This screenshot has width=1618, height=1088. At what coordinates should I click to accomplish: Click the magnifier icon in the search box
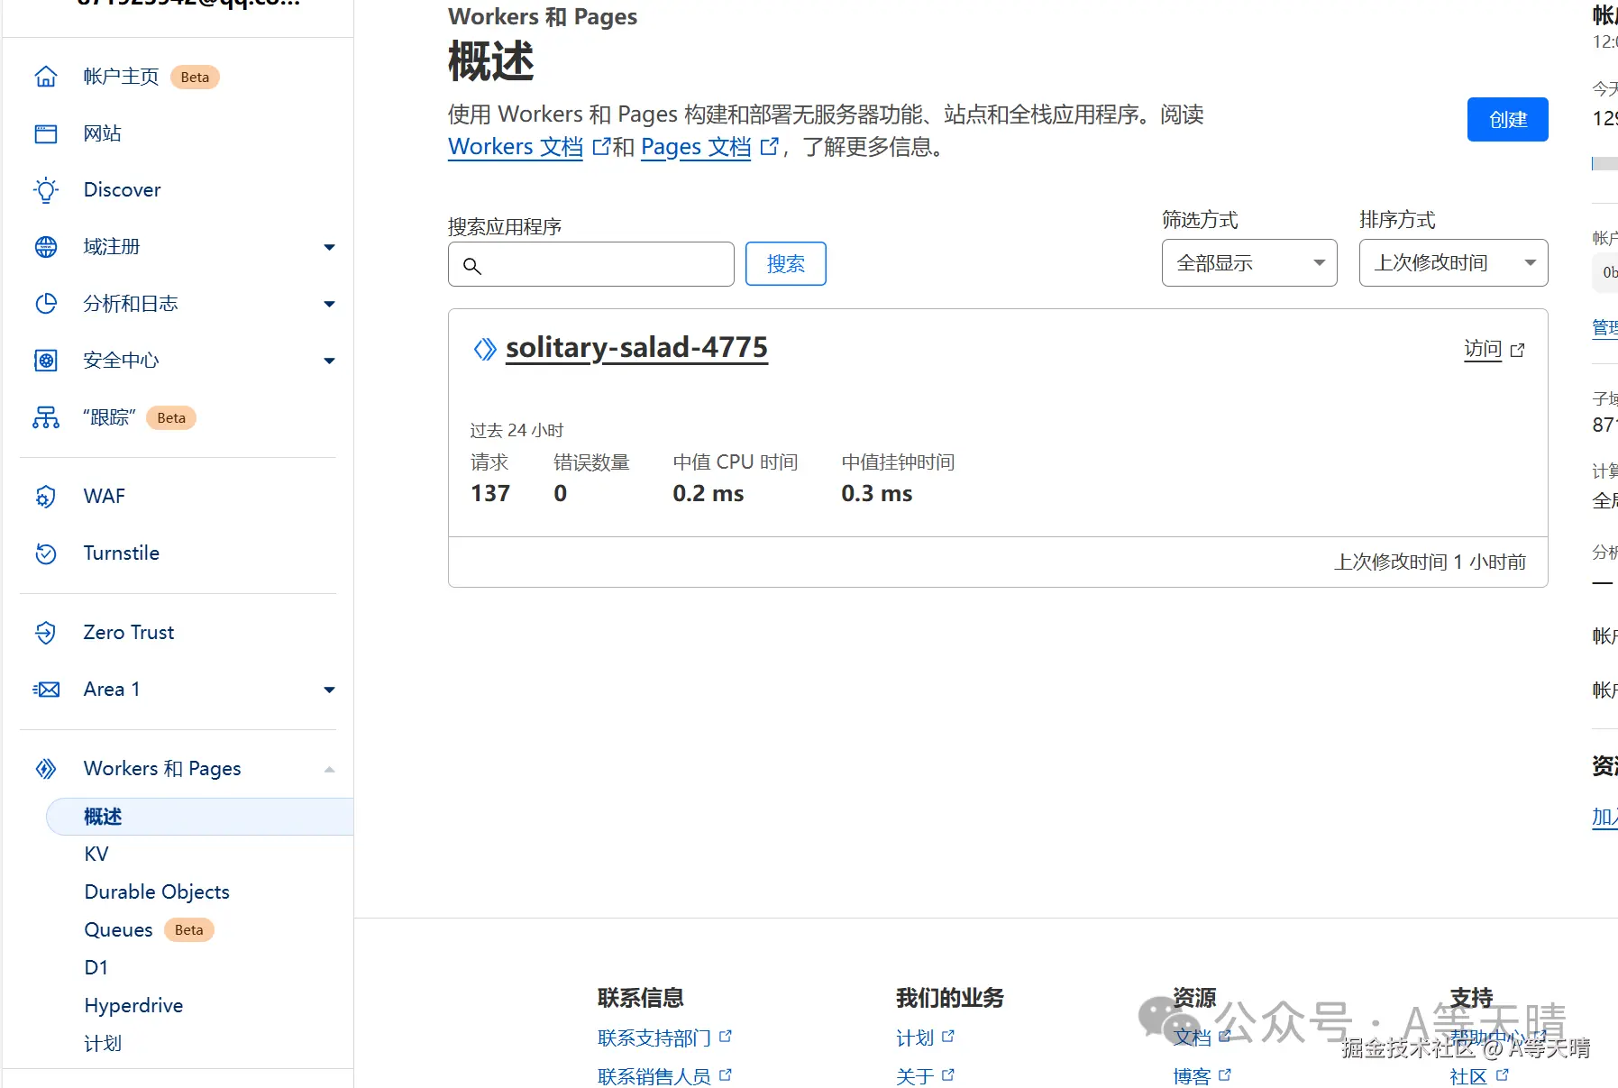pos(472,266)
